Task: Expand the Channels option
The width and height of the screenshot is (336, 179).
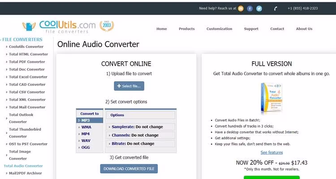Action: (141, 135)
